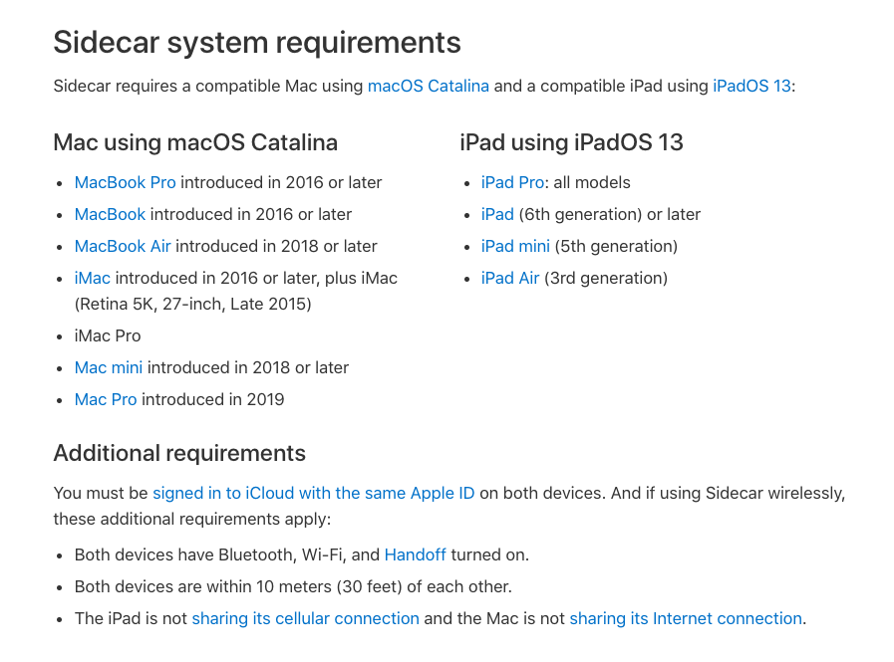
Task: Follow the iPad mini link
Action: pyautogui.click(x=515, y=246)
